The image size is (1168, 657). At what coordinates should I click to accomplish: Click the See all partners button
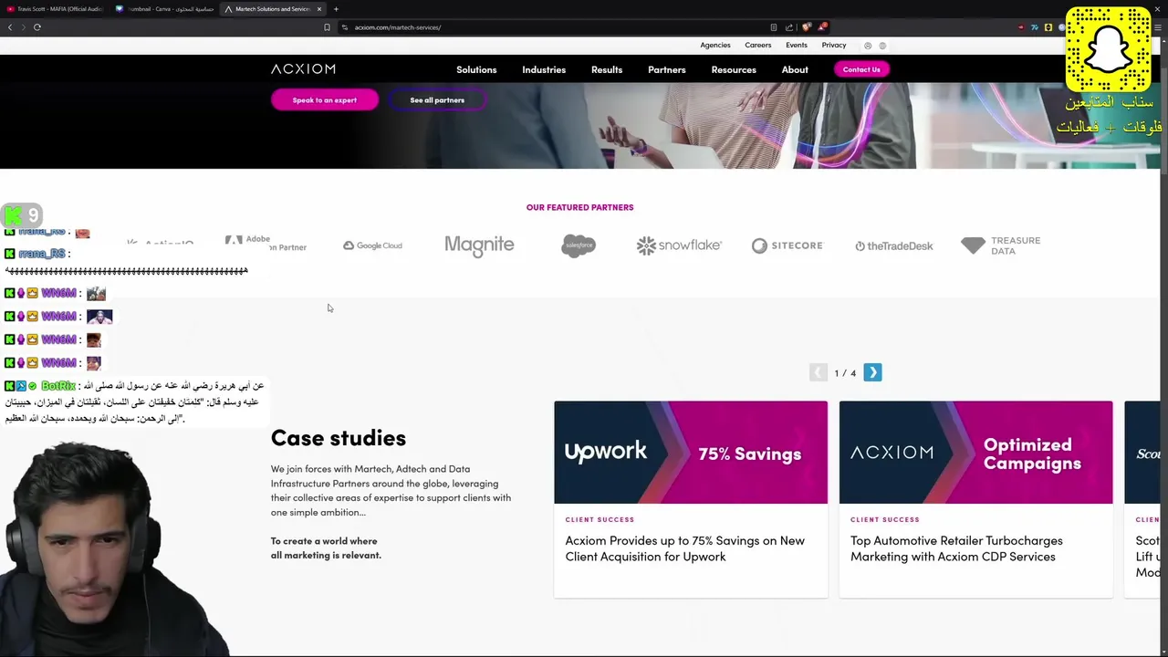[x=437, y=100]
